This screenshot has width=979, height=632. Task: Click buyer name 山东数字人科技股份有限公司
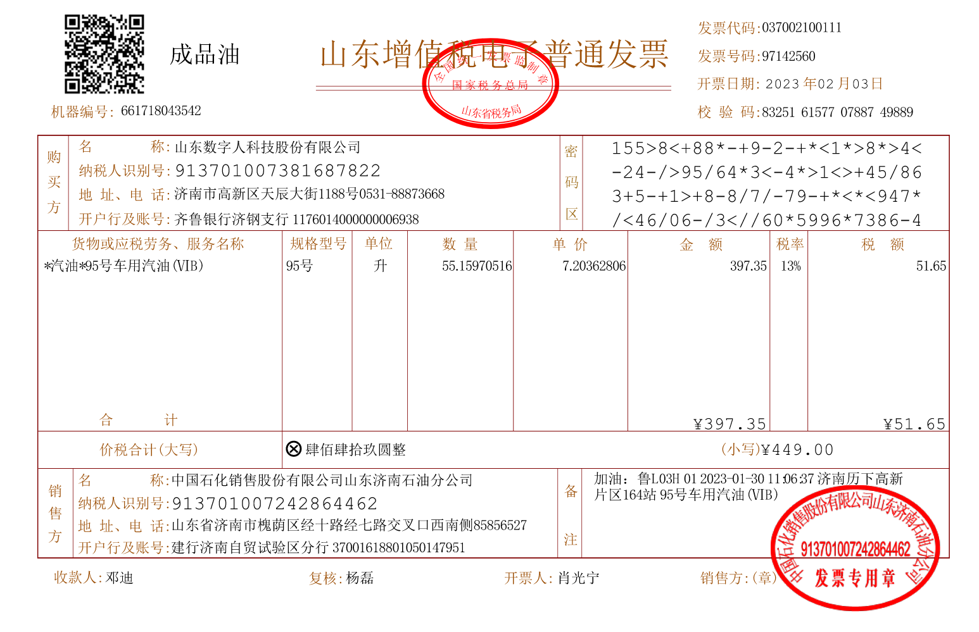tap(267, 147)
